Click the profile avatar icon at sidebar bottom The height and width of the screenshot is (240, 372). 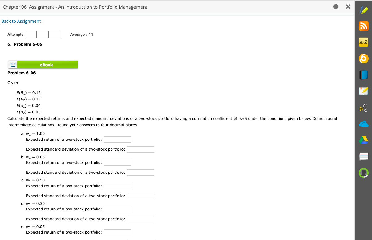click(x=364, y=173)
